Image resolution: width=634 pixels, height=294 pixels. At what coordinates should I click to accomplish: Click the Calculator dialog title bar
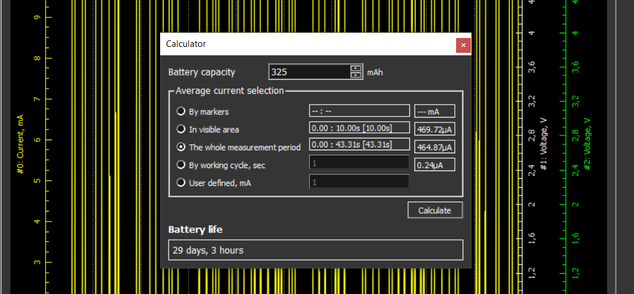pyautogui.click(x=307, y=44)
